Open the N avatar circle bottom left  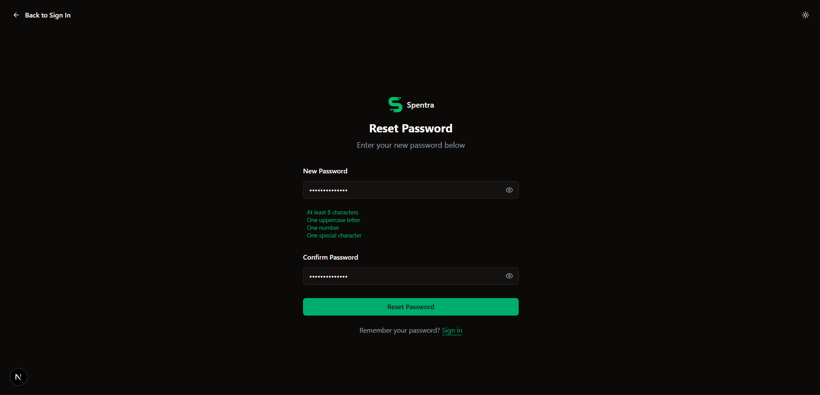pos(18,377)
